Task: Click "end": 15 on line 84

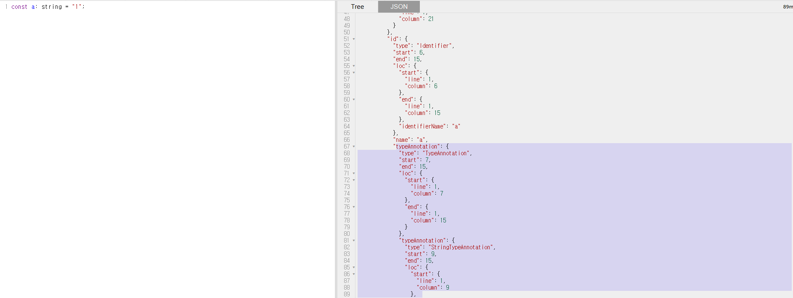Action: pyautogui.click(x=419, y=261)
